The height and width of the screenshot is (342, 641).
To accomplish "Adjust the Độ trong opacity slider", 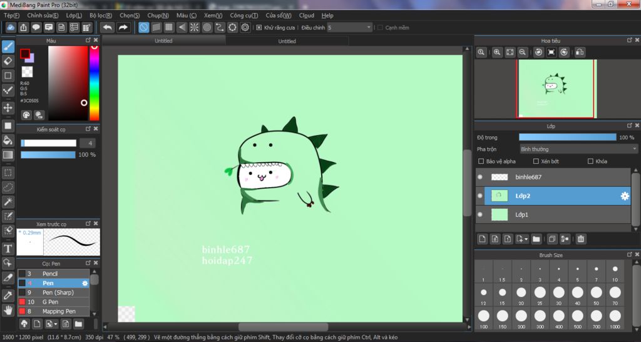I will click(x=567, y=138).
